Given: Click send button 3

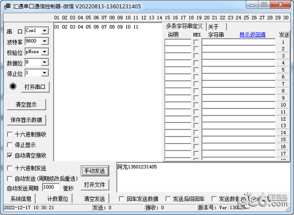Looking at the screenshot, I should (283, 56).
